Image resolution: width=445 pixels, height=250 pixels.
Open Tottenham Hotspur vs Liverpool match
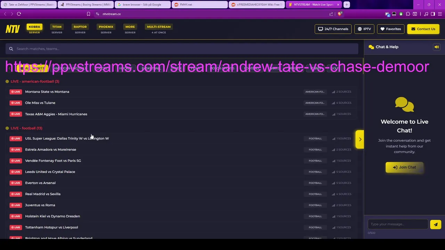51,227
